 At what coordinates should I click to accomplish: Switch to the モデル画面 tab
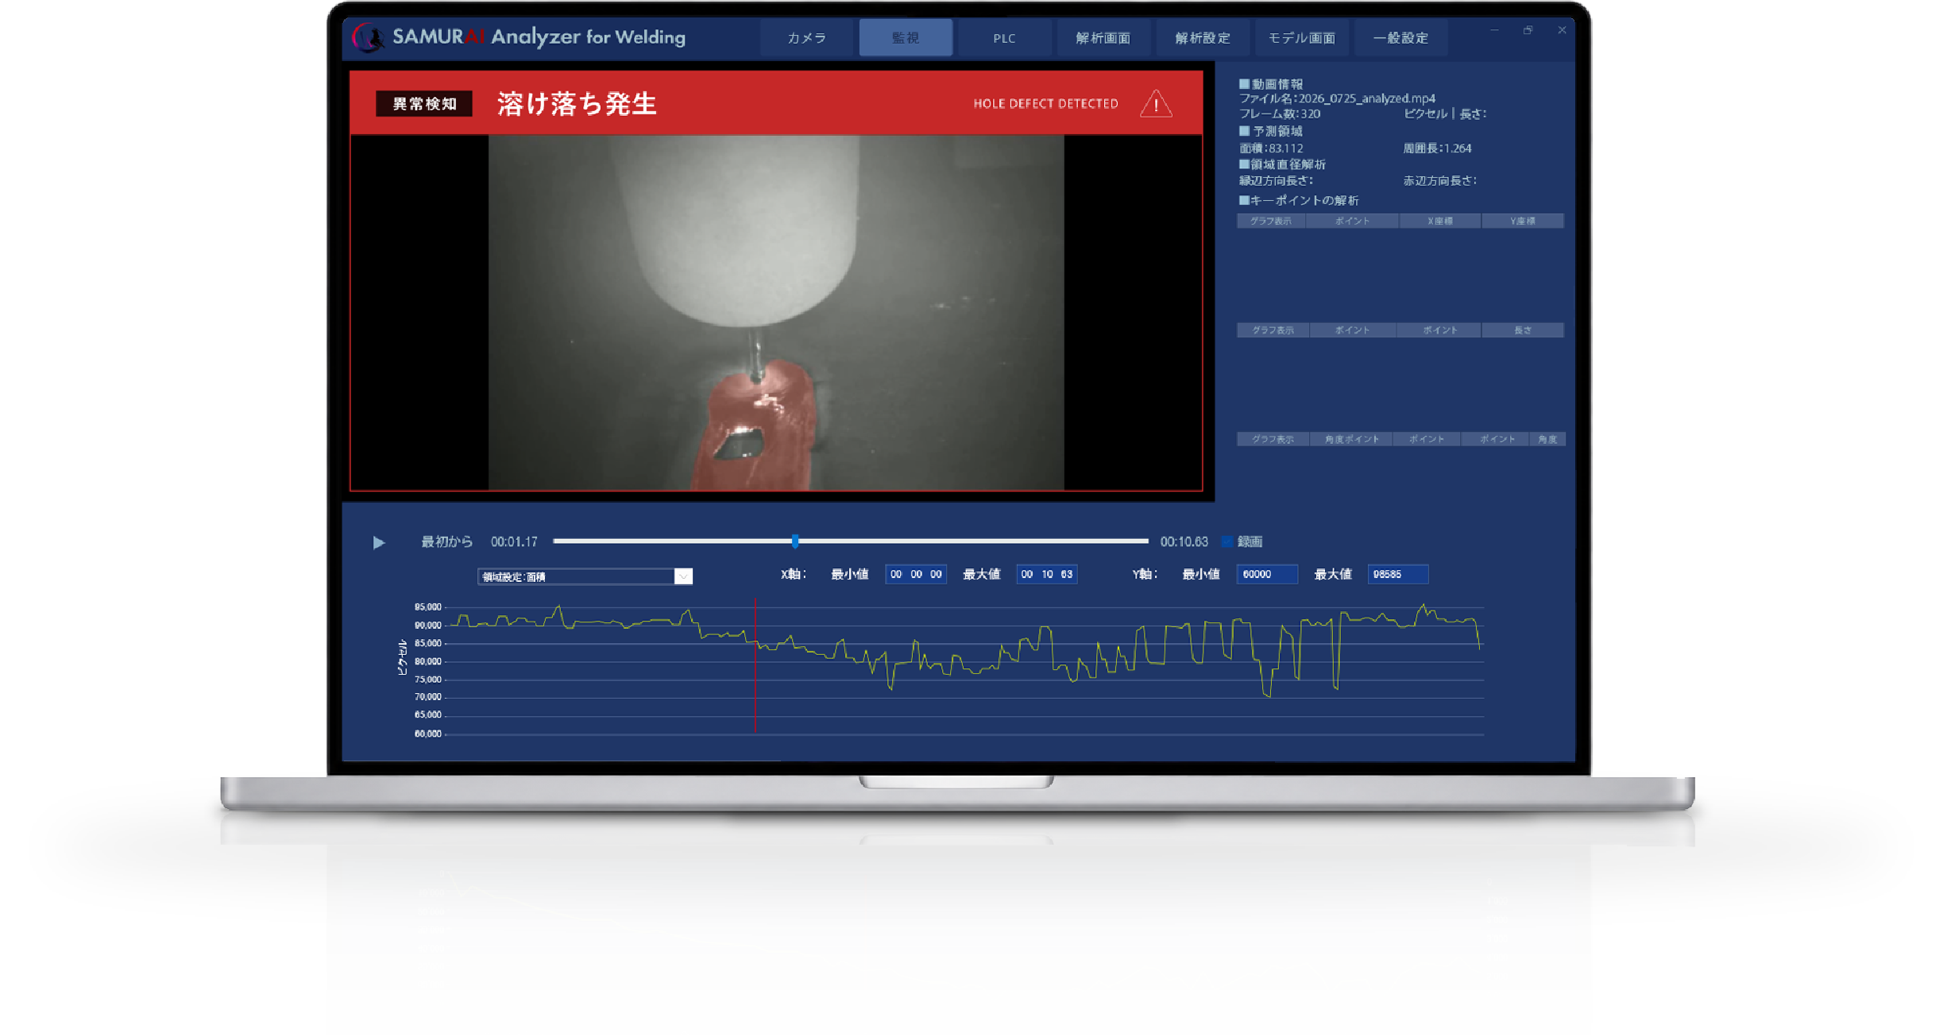click(1301, 38)
